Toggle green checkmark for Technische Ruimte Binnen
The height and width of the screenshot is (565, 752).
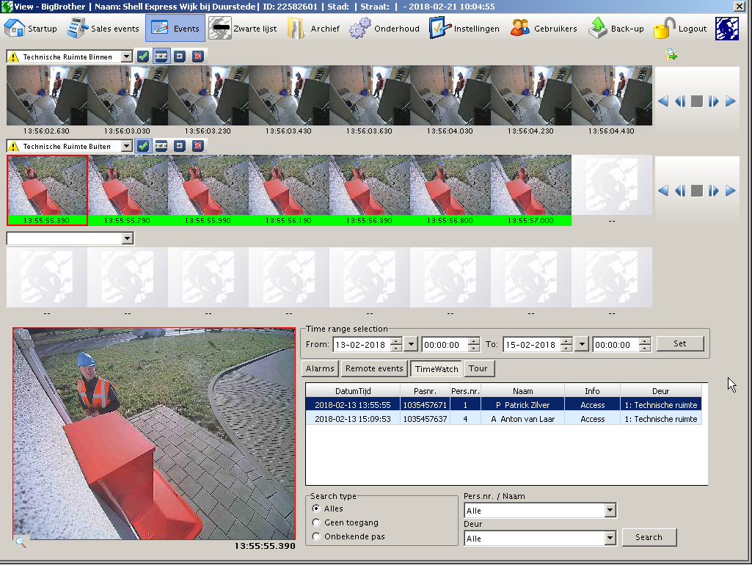pyautogui.click(x=143, y=56)
